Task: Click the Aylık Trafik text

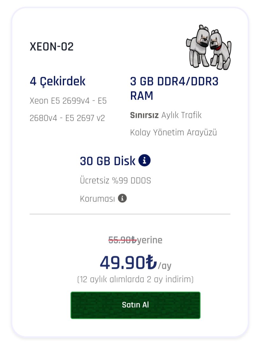Action: [x=181, y=115]
